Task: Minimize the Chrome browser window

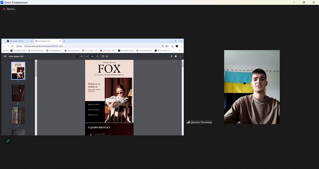Action: click(170, 41)
